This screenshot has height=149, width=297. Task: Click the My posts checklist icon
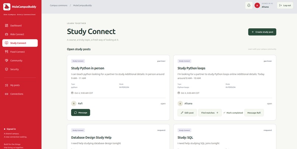(x=7, y=85)
